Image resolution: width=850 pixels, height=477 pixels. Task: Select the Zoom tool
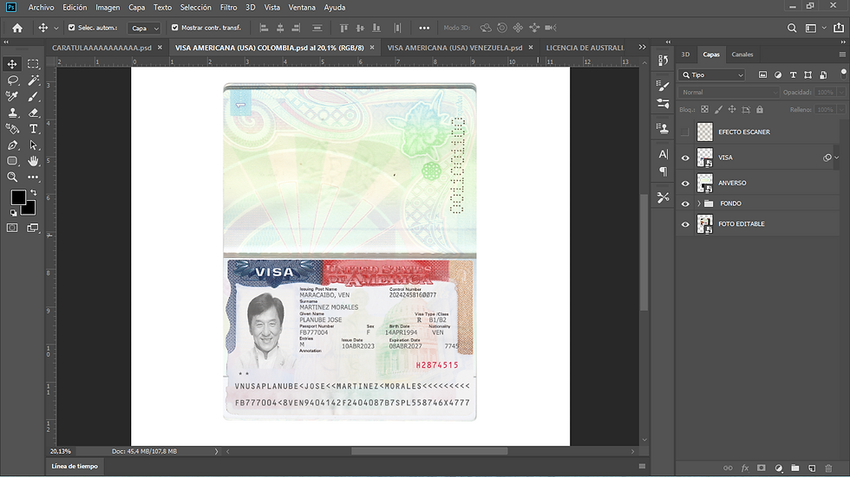(x=12, y=177)
